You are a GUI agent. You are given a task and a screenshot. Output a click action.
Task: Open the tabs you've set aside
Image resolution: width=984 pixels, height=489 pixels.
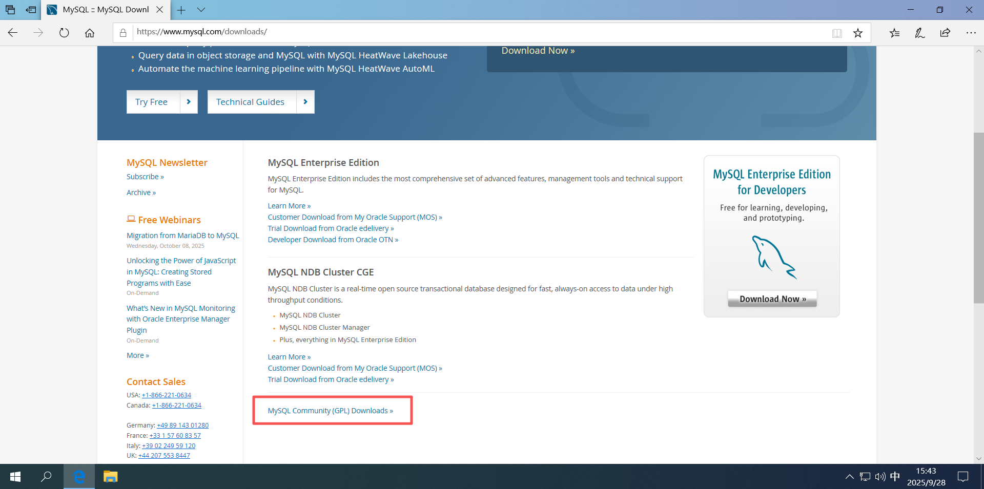coord(10,10)
